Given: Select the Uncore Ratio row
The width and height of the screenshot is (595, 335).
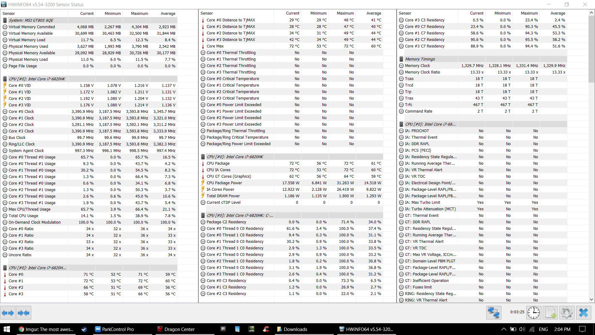Looking at the screenshot, I should pos(89,255).
